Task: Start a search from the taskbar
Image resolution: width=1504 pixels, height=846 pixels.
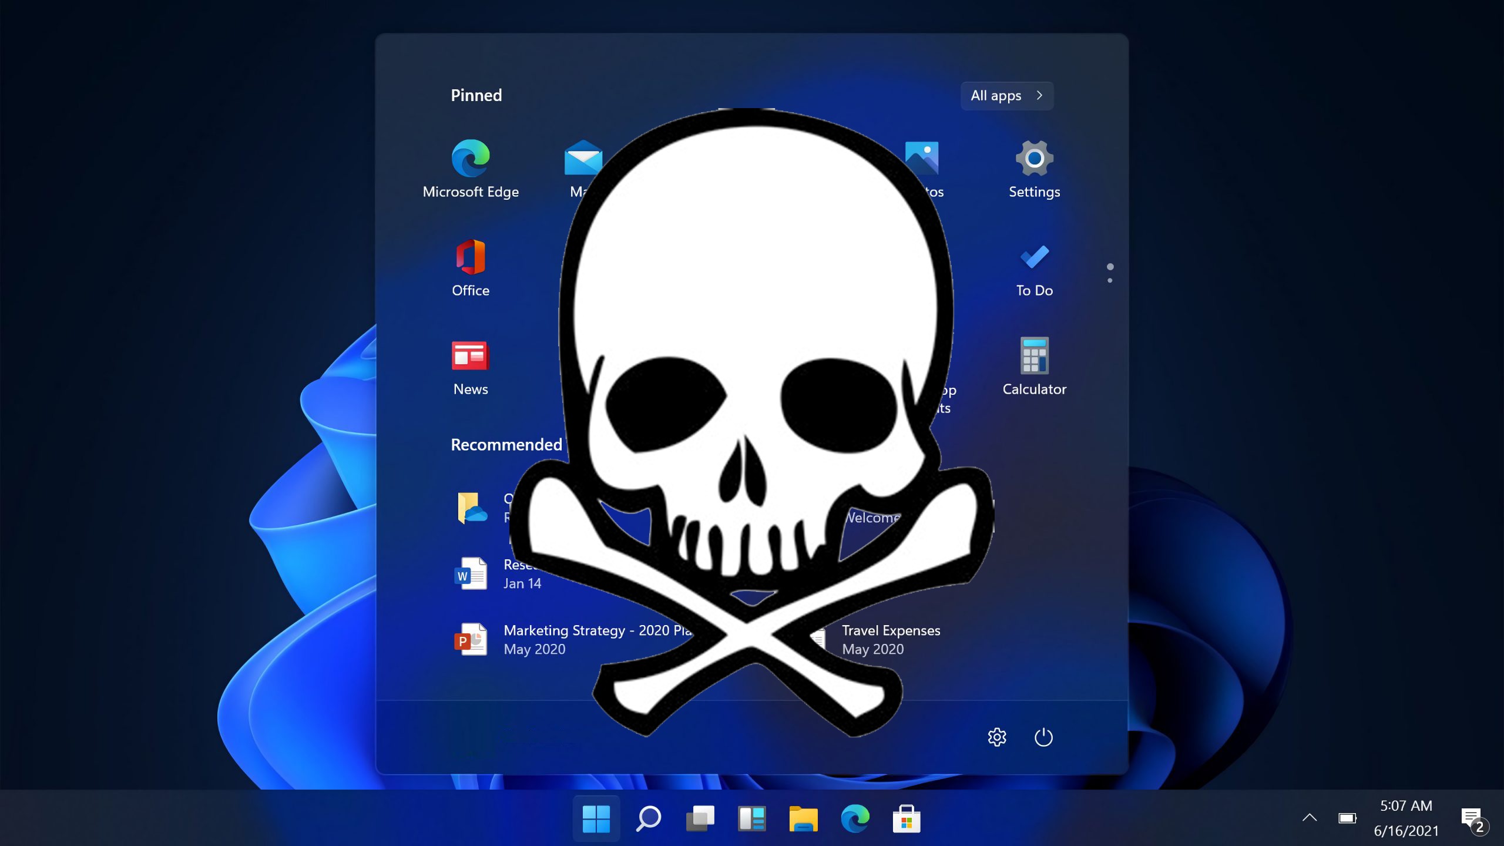Action: point(649,817)
